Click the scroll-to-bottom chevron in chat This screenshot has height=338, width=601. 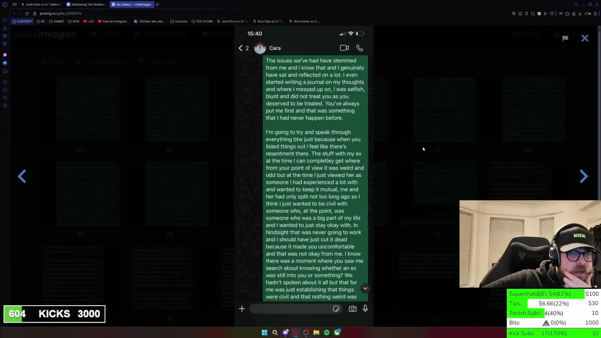click(365, 288)
